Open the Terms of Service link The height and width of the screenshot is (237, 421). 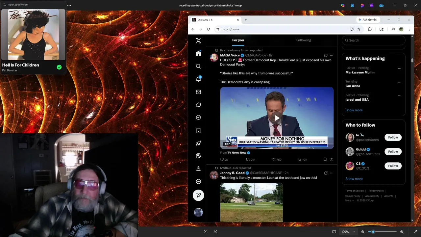[x=354, y=191]
